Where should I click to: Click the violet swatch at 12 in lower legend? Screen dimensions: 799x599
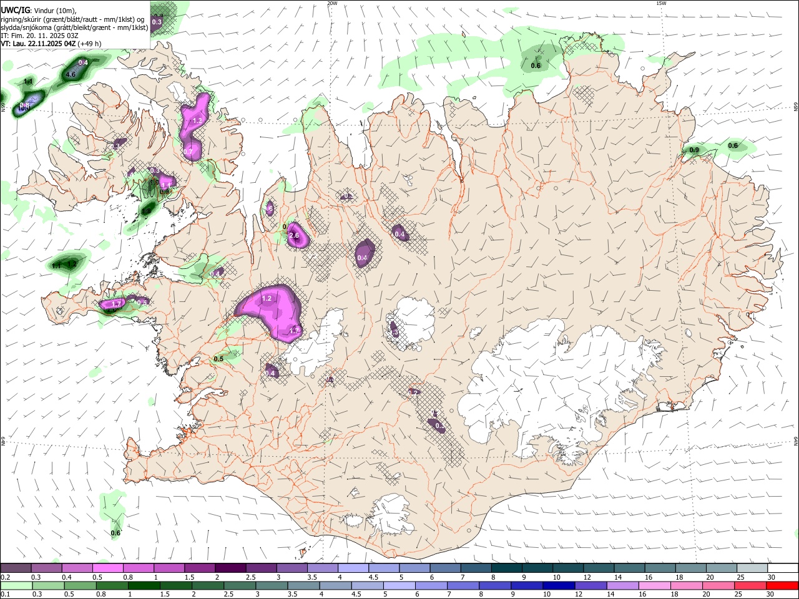[x=591, y=586]
